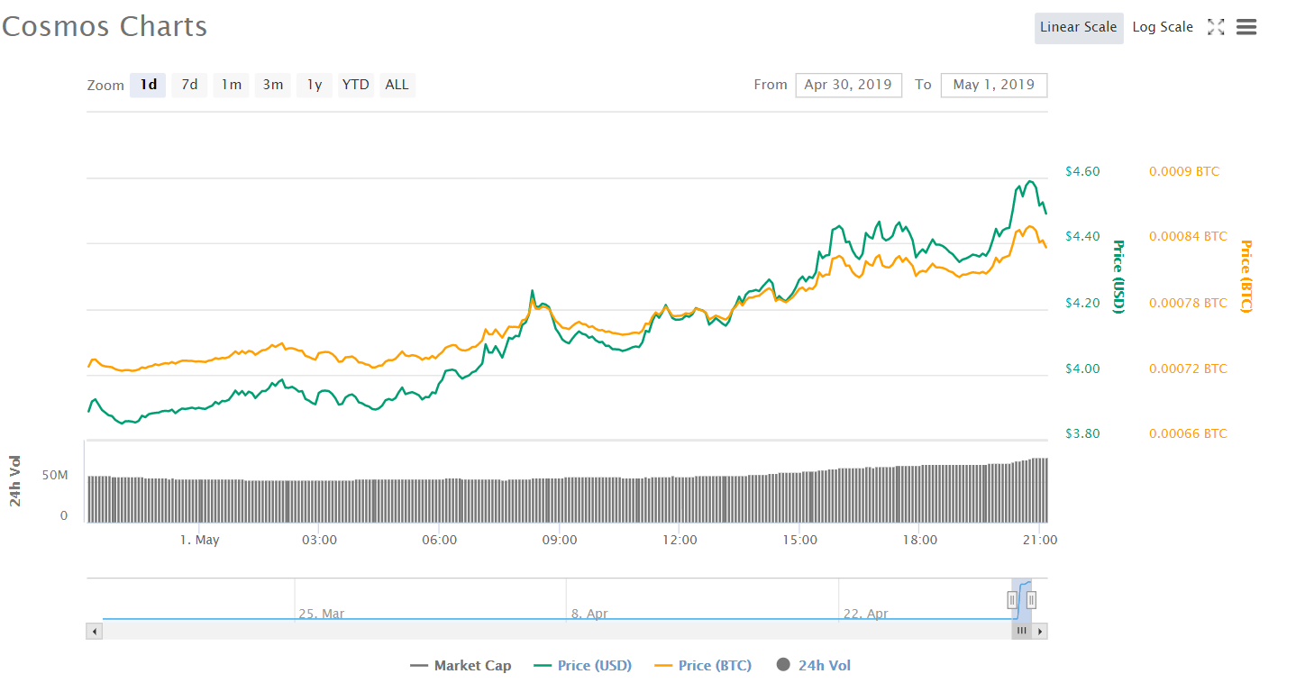Click the Cosmos Charts heading
Image resolution: width=1314 pixels, height=683 pixels.
(105, 26)
